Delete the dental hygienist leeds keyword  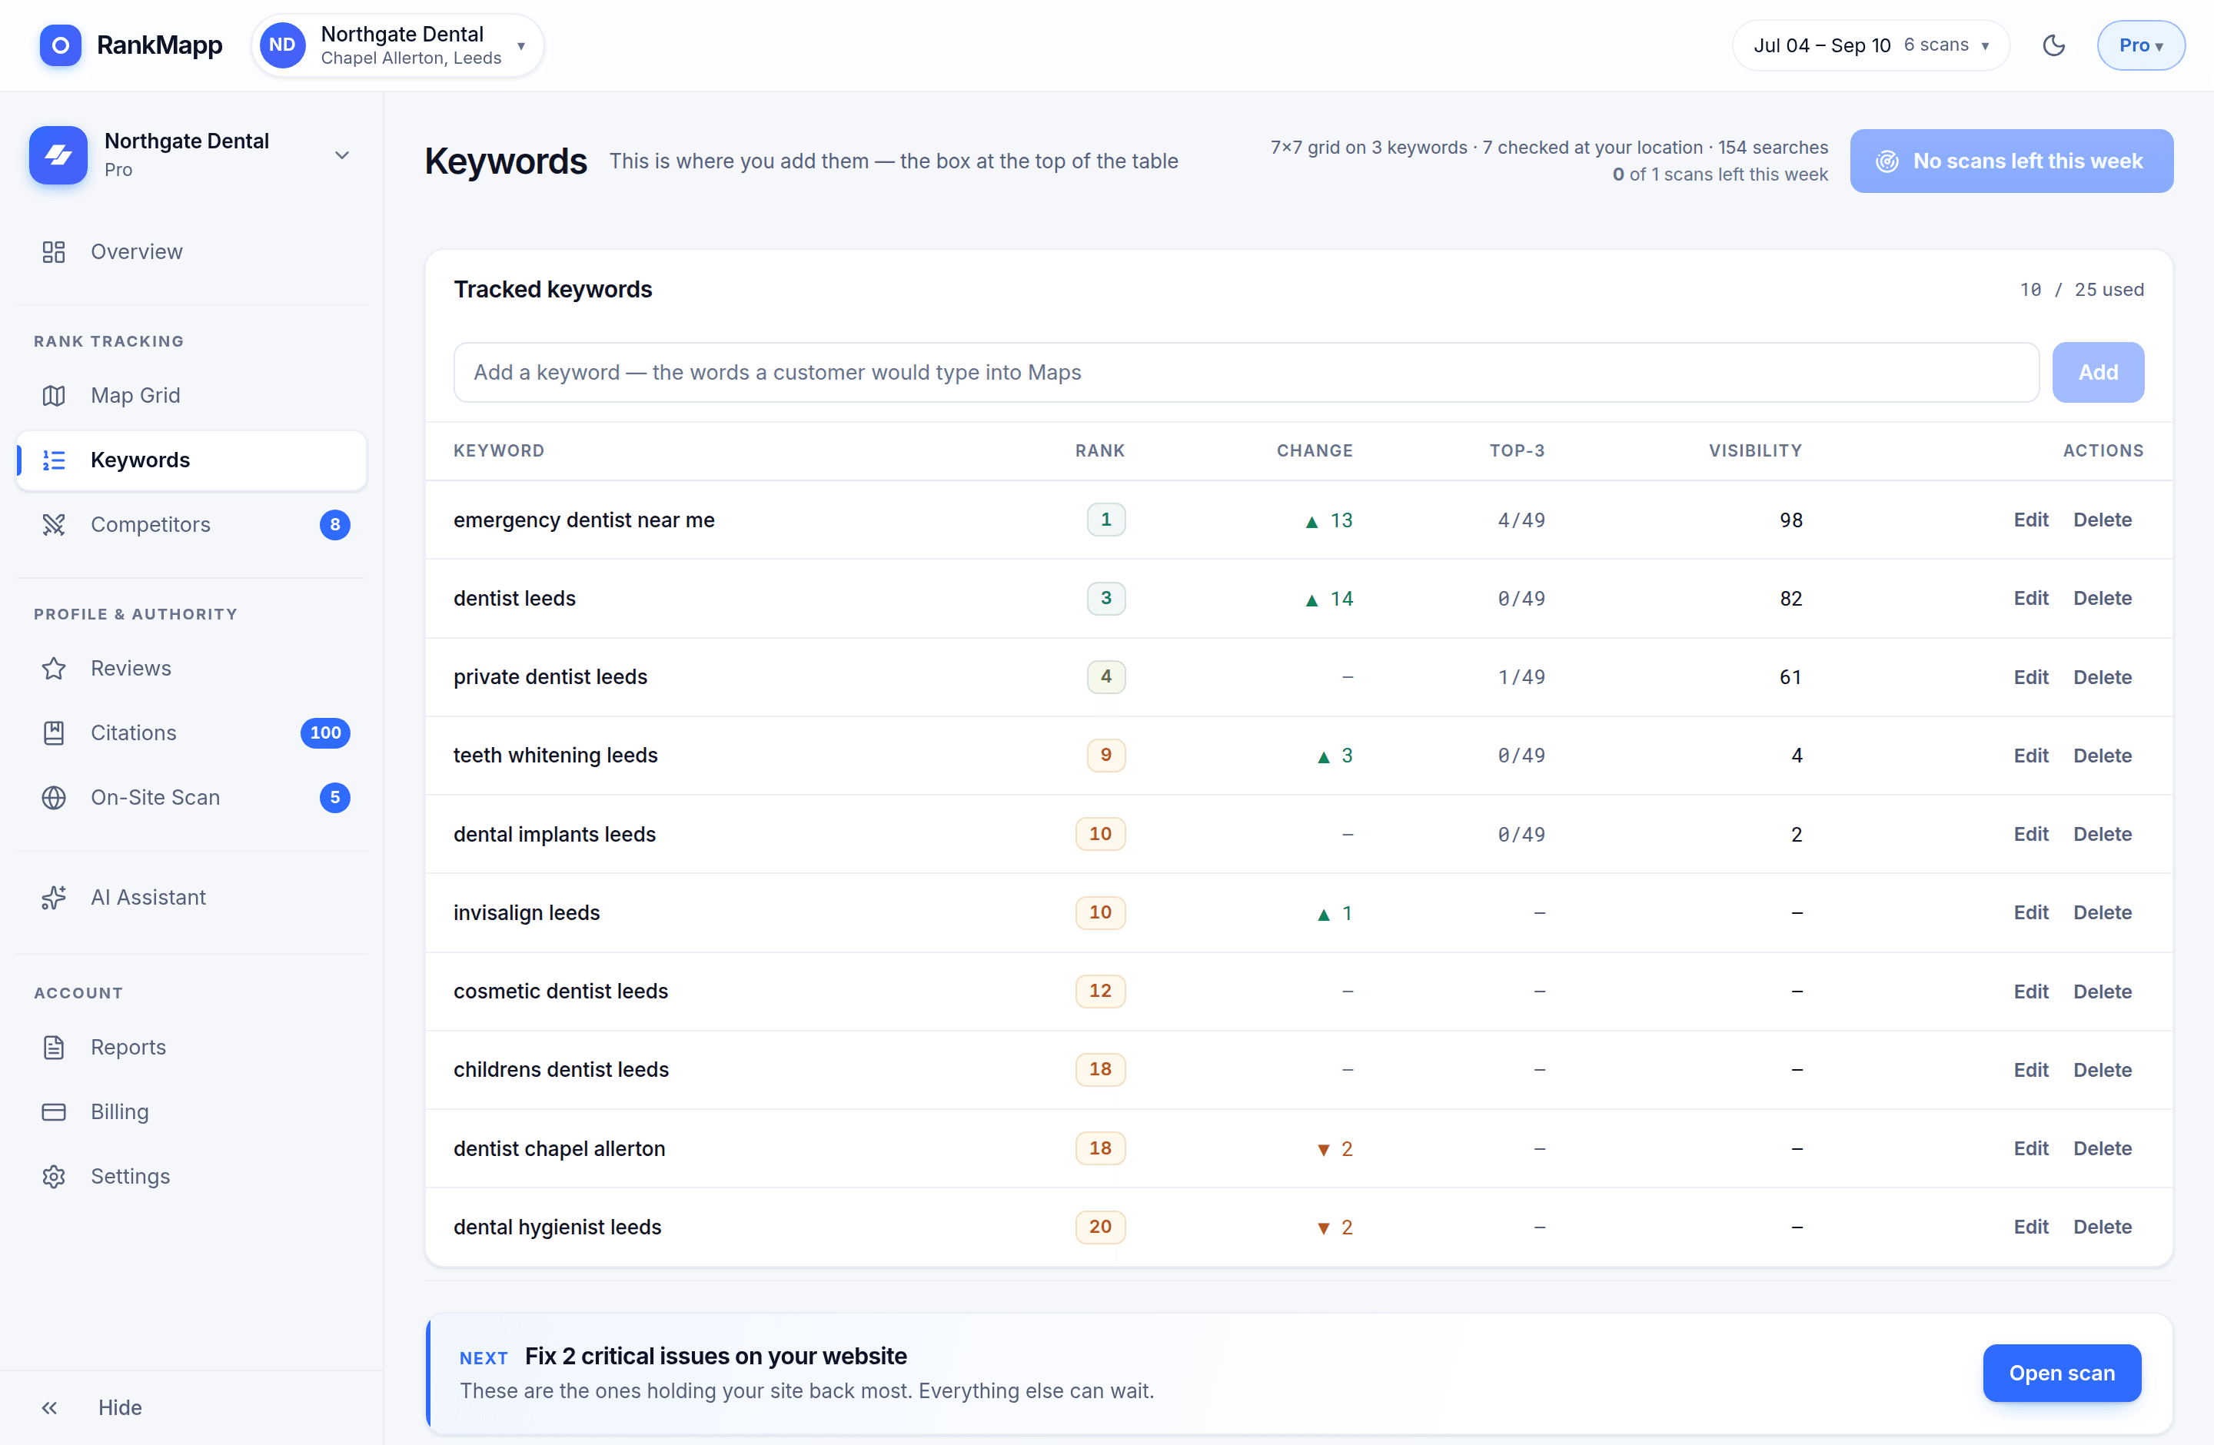point(2102,1227)
